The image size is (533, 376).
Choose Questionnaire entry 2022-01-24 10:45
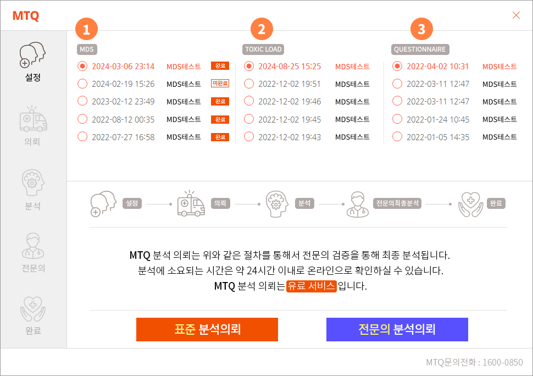[397, 119]
